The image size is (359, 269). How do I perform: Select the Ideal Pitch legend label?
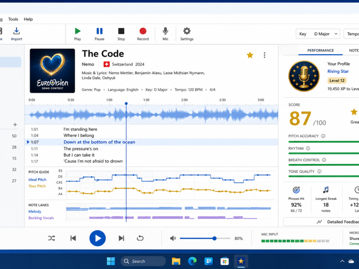(37, 180)
